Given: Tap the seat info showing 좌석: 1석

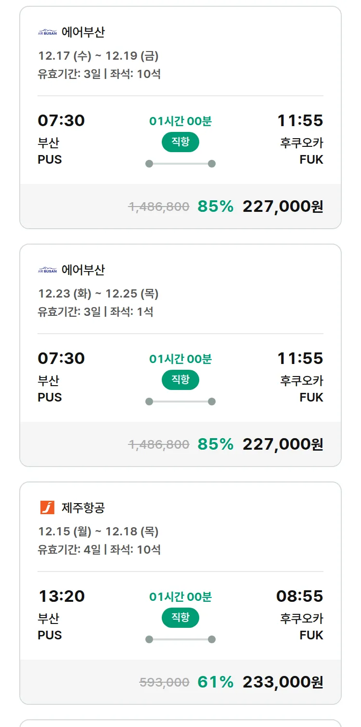Looking at the screenshot, I should [x=131, y=312].
